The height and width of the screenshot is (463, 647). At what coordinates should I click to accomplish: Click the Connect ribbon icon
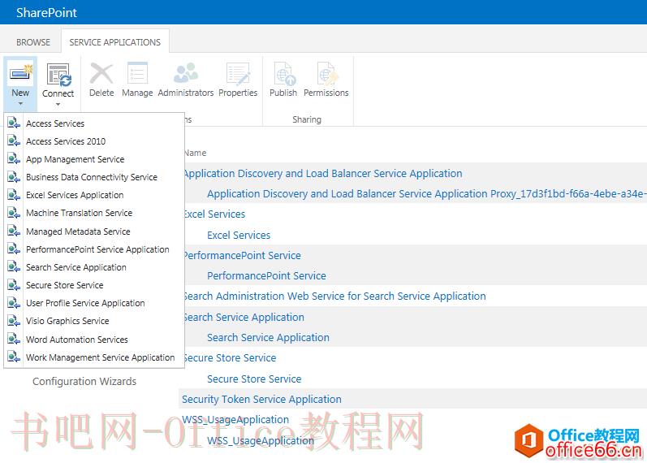tap(58, 75)
